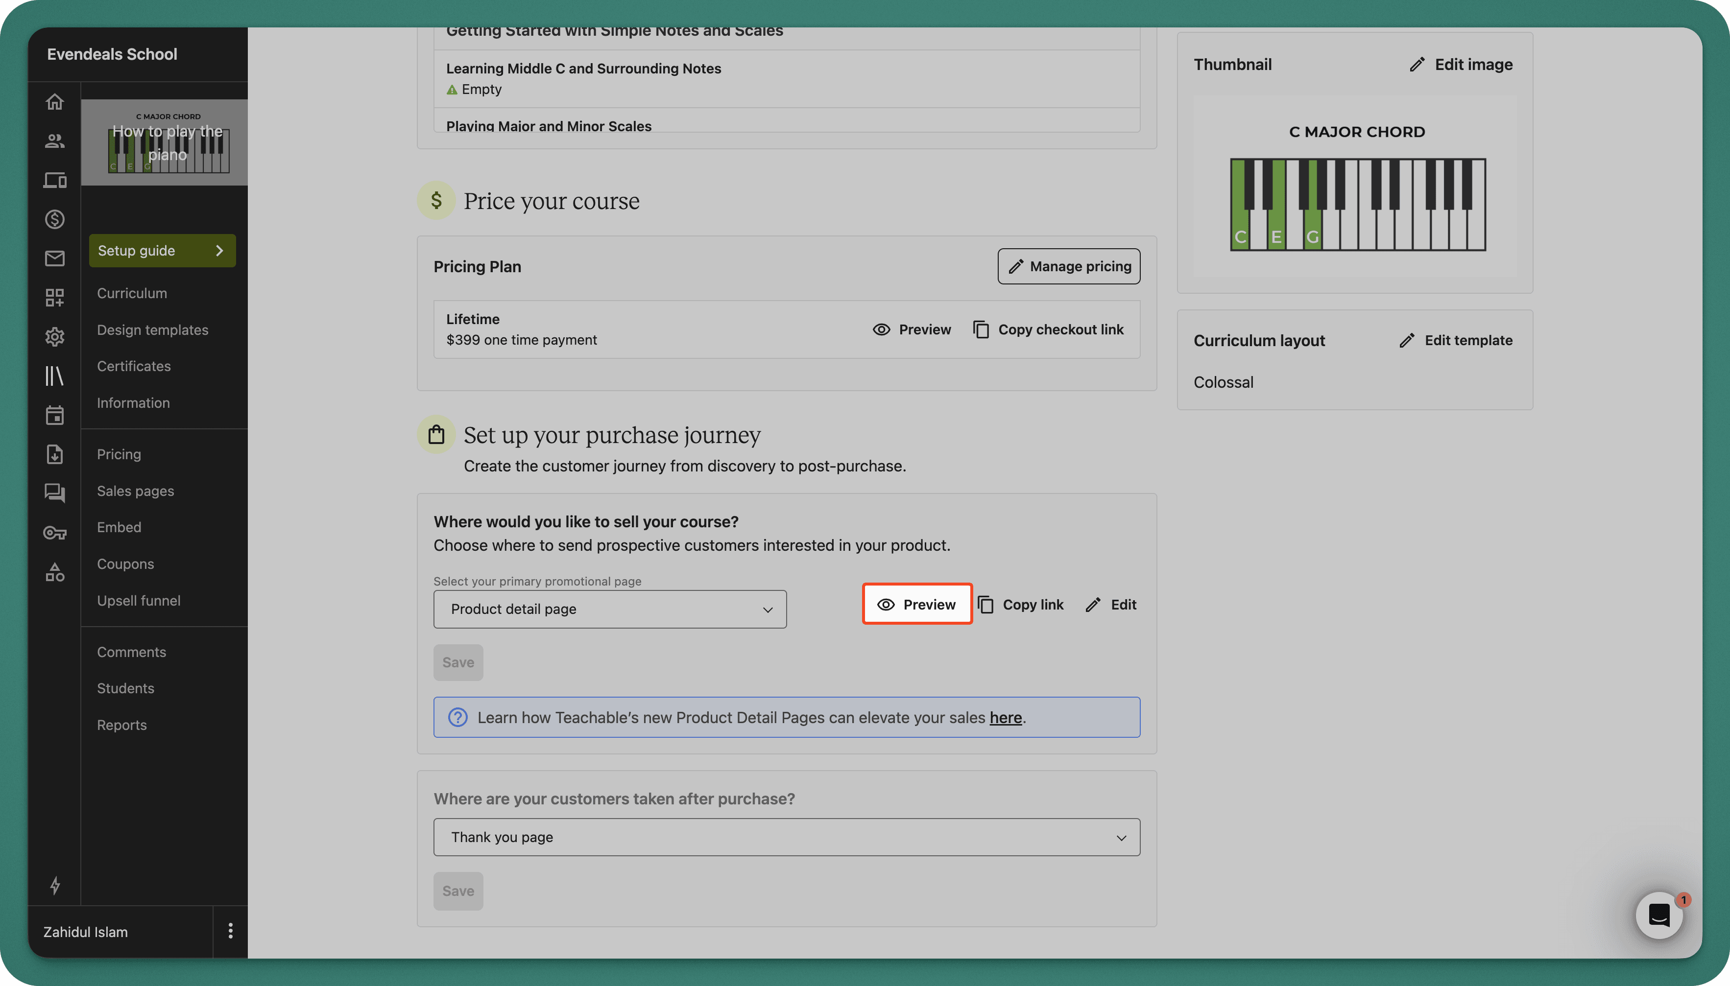Select the API key sidebar icon

[x=55, y=533]
